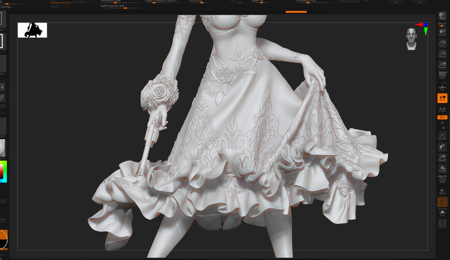Screen dimensions: 450x260
Task: Select the Zoom3D tool
Action: tap(442, 158)
